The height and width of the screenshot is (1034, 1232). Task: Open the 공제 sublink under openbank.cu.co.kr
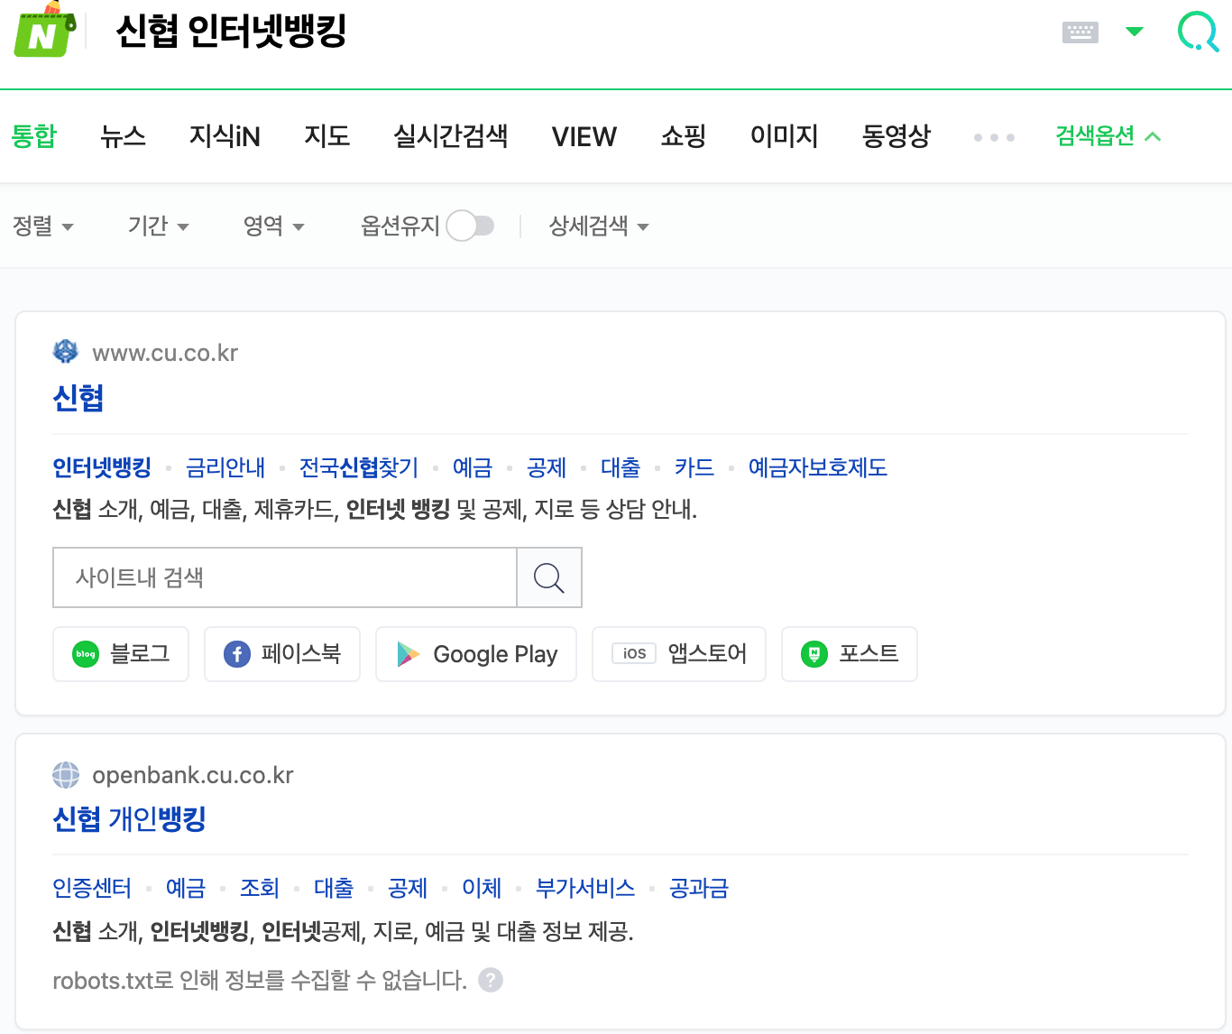click(408, 888)
